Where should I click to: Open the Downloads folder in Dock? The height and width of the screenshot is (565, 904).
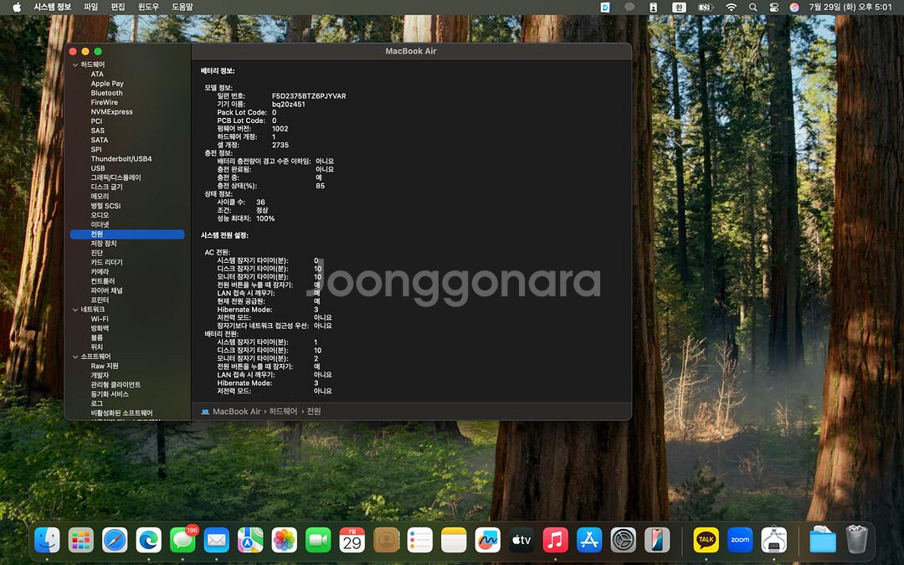(x=823, y=540)
